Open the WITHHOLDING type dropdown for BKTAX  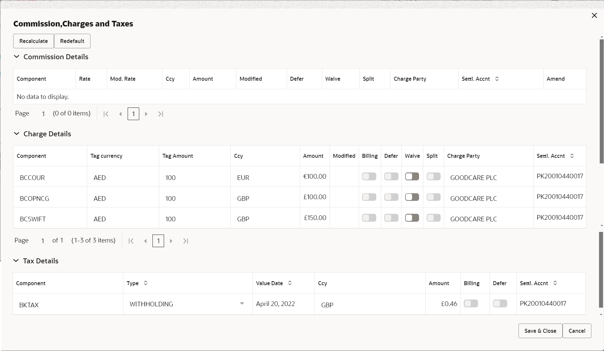242,304
